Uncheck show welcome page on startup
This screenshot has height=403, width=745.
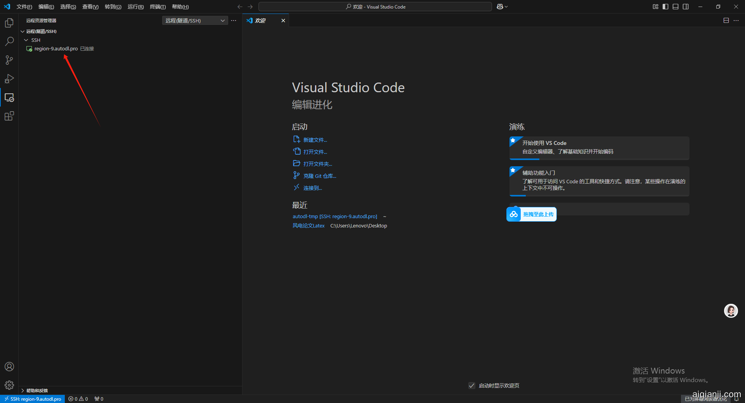(472, 386)
